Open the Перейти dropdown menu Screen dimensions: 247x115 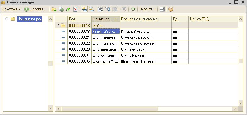click(x=148, y=9)
